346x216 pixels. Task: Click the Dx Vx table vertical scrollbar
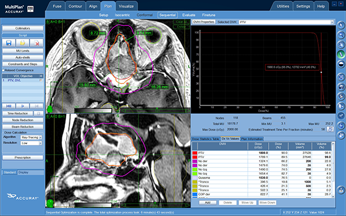(333, 170)
